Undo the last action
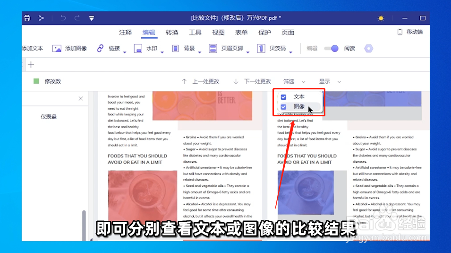The width and height of the screenshot is (451, 253). pos(63,18)
